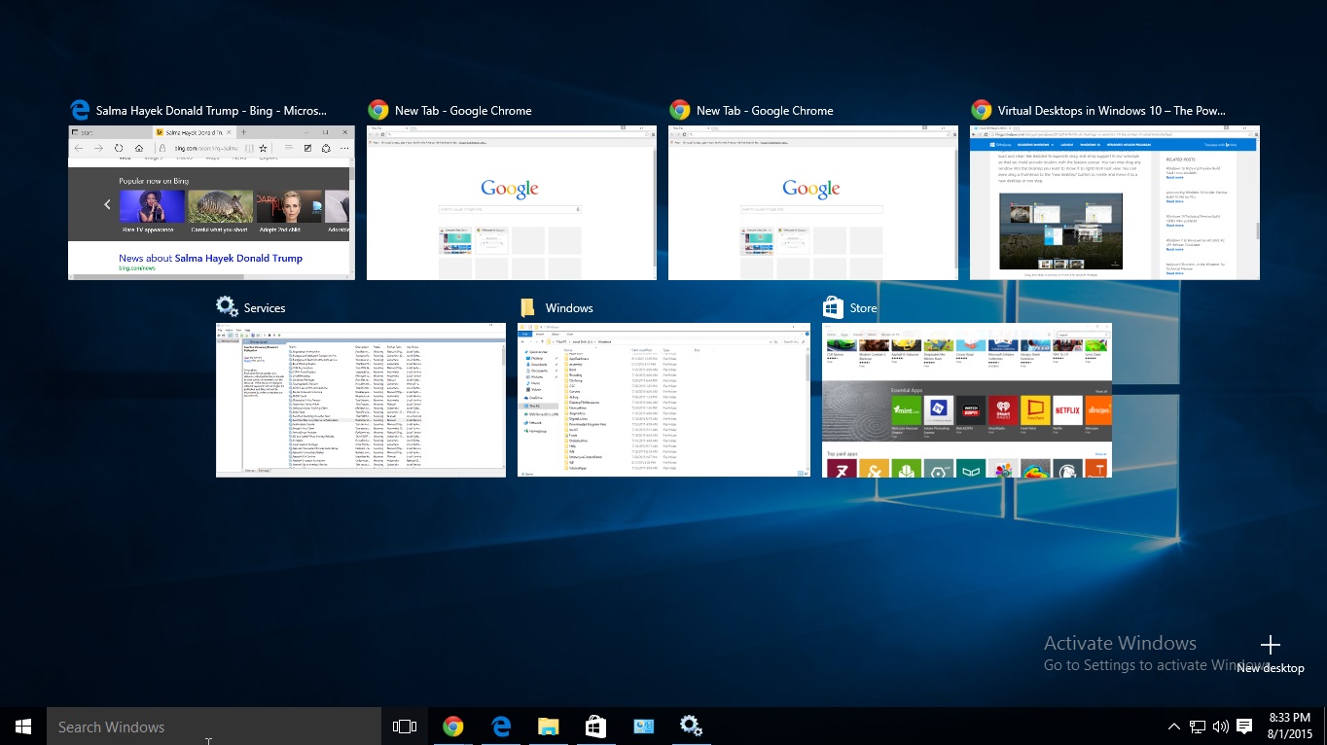Image resolution: width=1327 pixels, height=745 pixels.
Task: Switch to the first New Tab Chrome window
Action: click(511, 202)
